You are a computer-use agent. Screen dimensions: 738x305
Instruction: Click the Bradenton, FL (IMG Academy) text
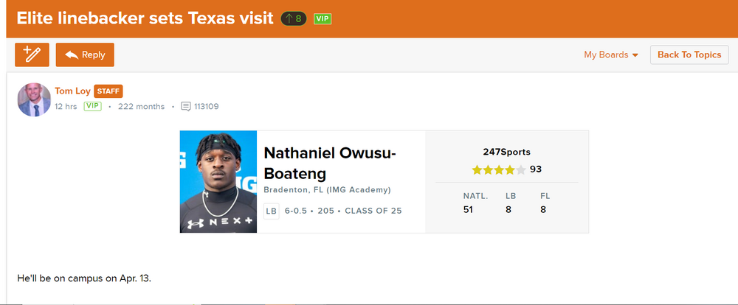pos(327,190)
